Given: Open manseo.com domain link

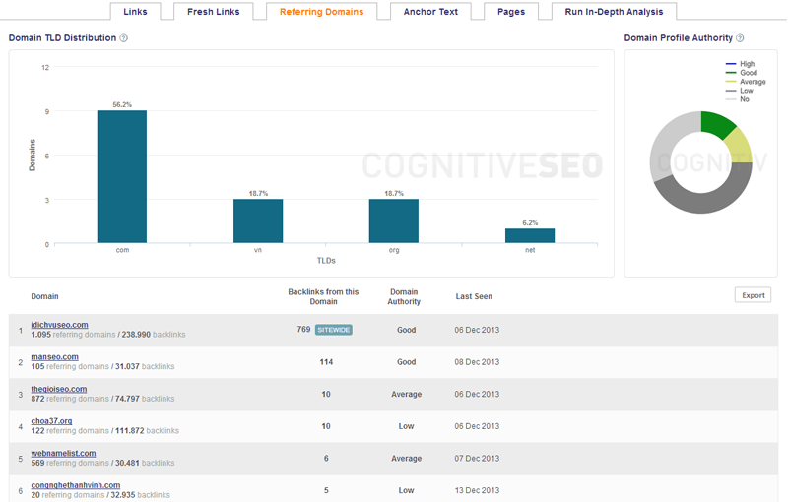Looking at the screenshot, I should click(x=55, y=357).
